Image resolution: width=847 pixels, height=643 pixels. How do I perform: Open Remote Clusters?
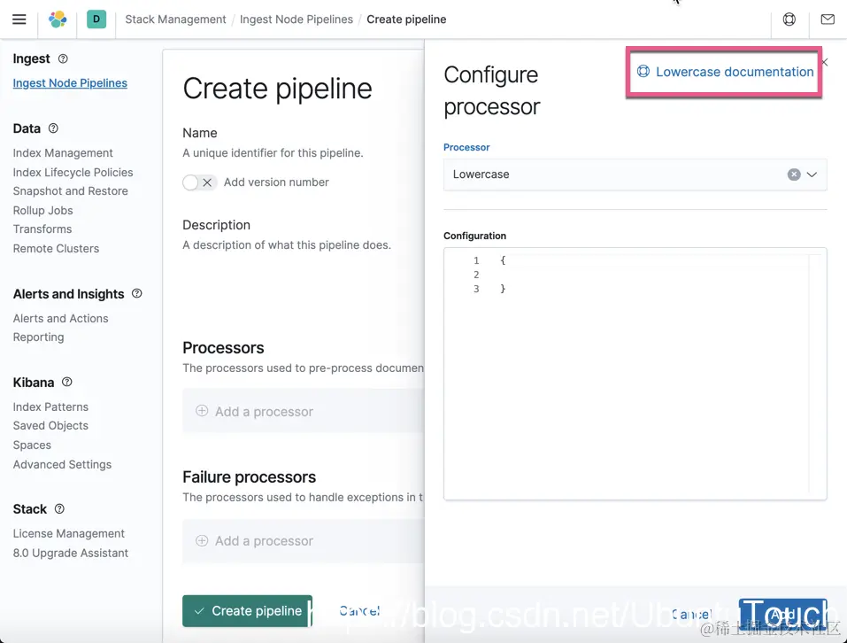click(56, 249)
